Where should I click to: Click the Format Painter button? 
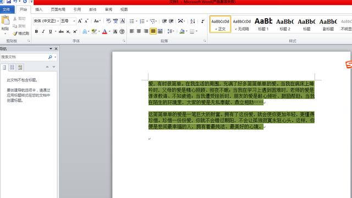[x=21, y=34]
